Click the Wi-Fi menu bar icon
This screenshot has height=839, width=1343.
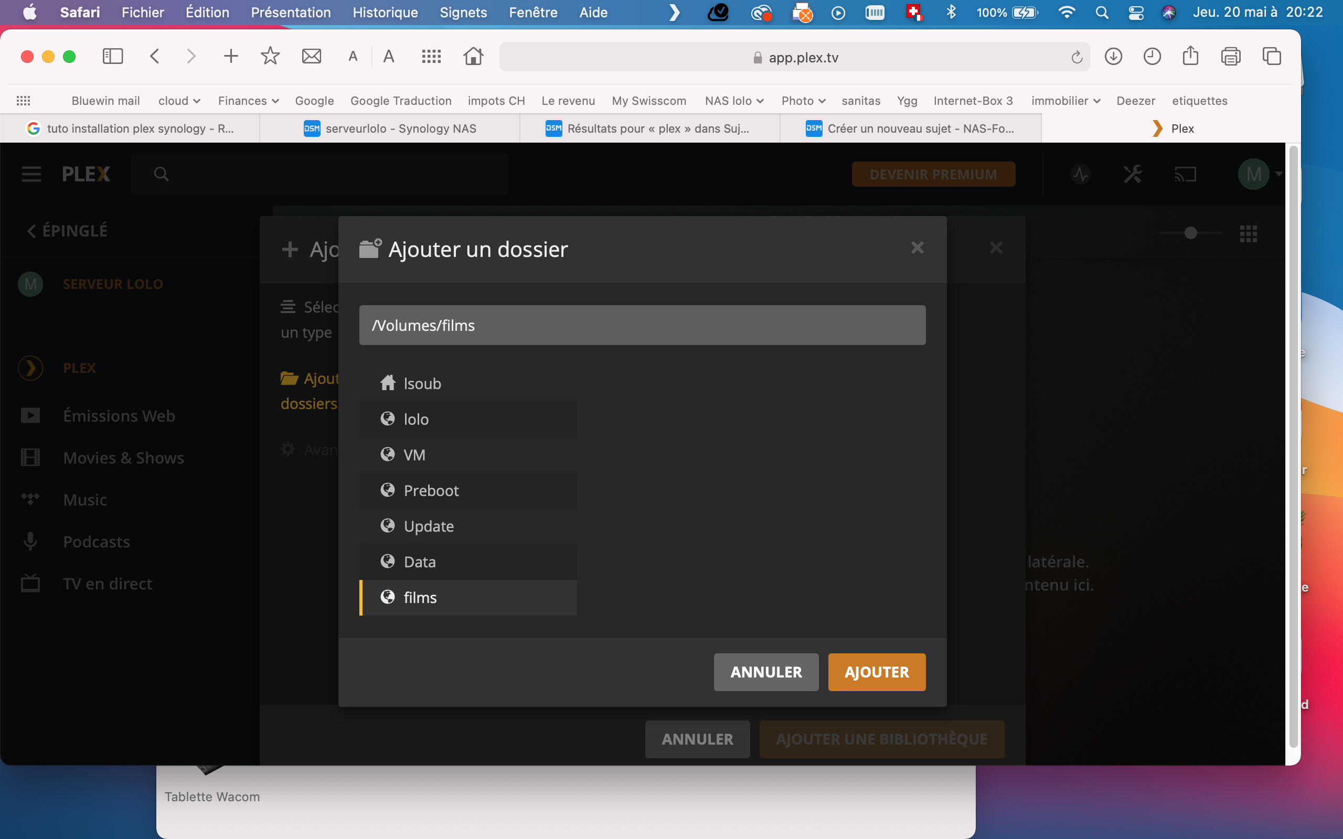1066,12
